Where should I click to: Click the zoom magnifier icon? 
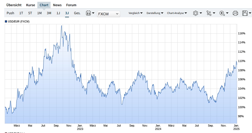pos(222,13)
